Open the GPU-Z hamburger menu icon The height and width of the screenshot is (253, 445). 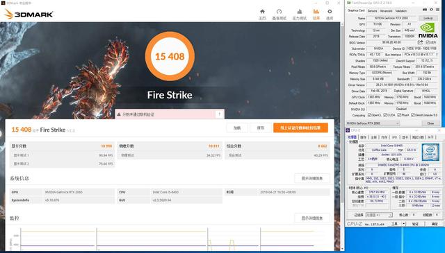(x=437, y=10)
